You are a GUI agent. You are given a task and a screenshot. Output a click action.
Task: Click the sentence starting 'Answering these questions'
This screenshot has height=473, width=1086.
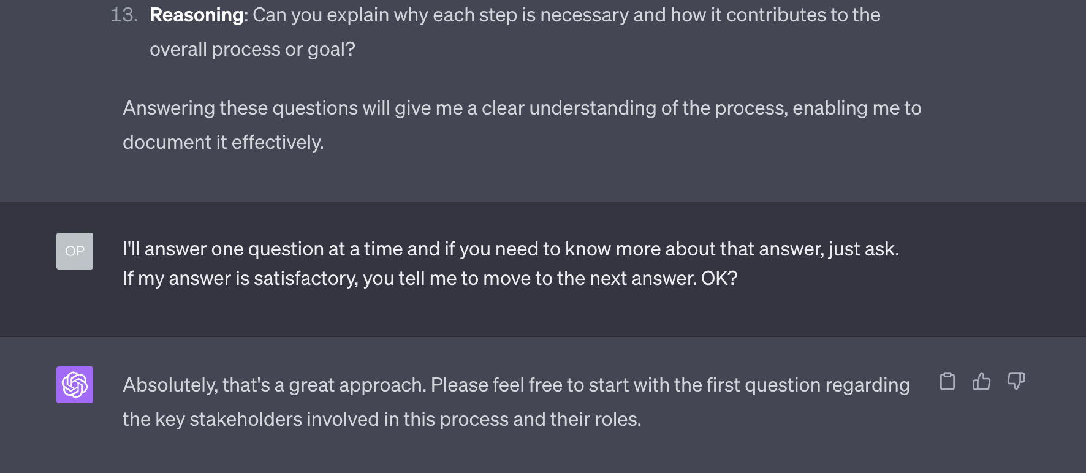tap(522, 125)
